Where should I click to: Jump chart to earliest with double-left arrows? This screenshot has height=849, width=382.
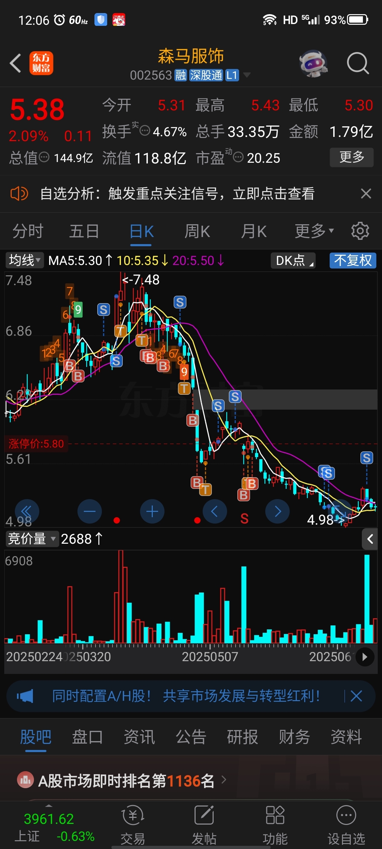27,511
